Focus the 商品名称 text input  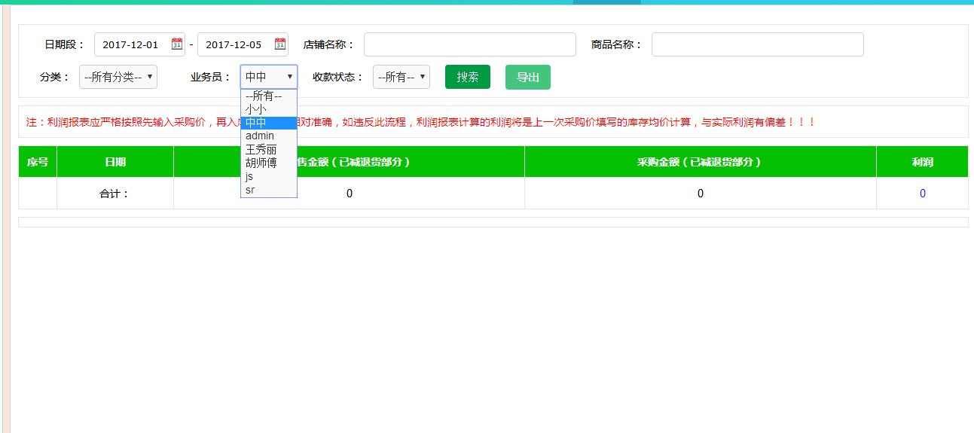[757, 44]
